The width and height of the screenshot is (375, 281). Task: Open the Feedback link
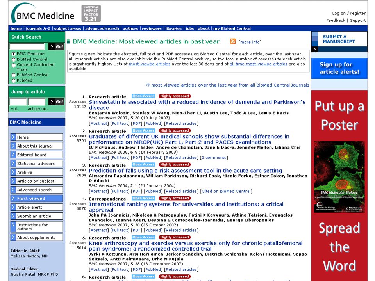(x=336, y=20)
